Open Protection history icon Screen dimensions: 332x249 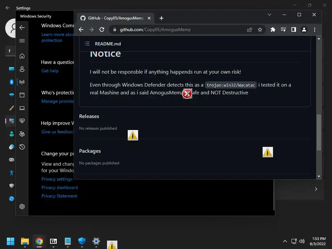click(x=22, y=147)
